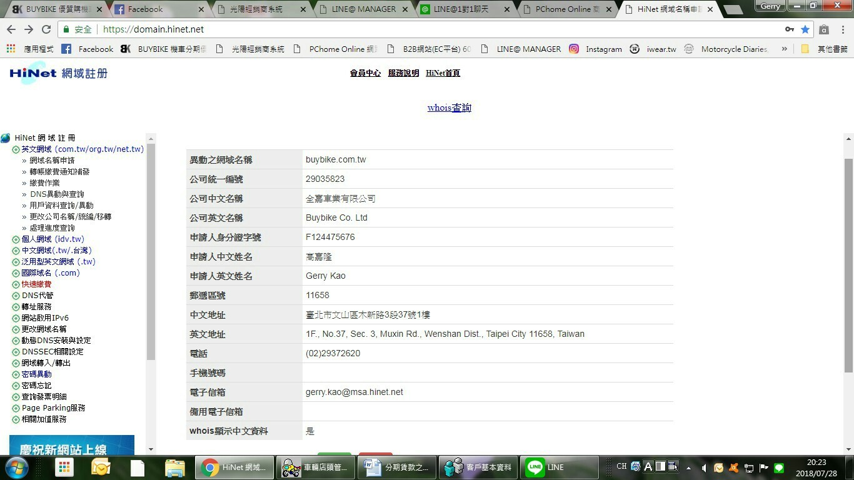This screenshot has height=480, width=854.
Task: Collapse the 英文網域 (com.tw/org.tw/net.tw) node
Action: click(x=16, y=149)
